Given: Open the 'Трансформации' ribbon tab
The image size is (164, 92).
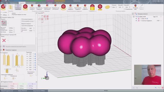Looking at the screenshot, I should (14, 3).
